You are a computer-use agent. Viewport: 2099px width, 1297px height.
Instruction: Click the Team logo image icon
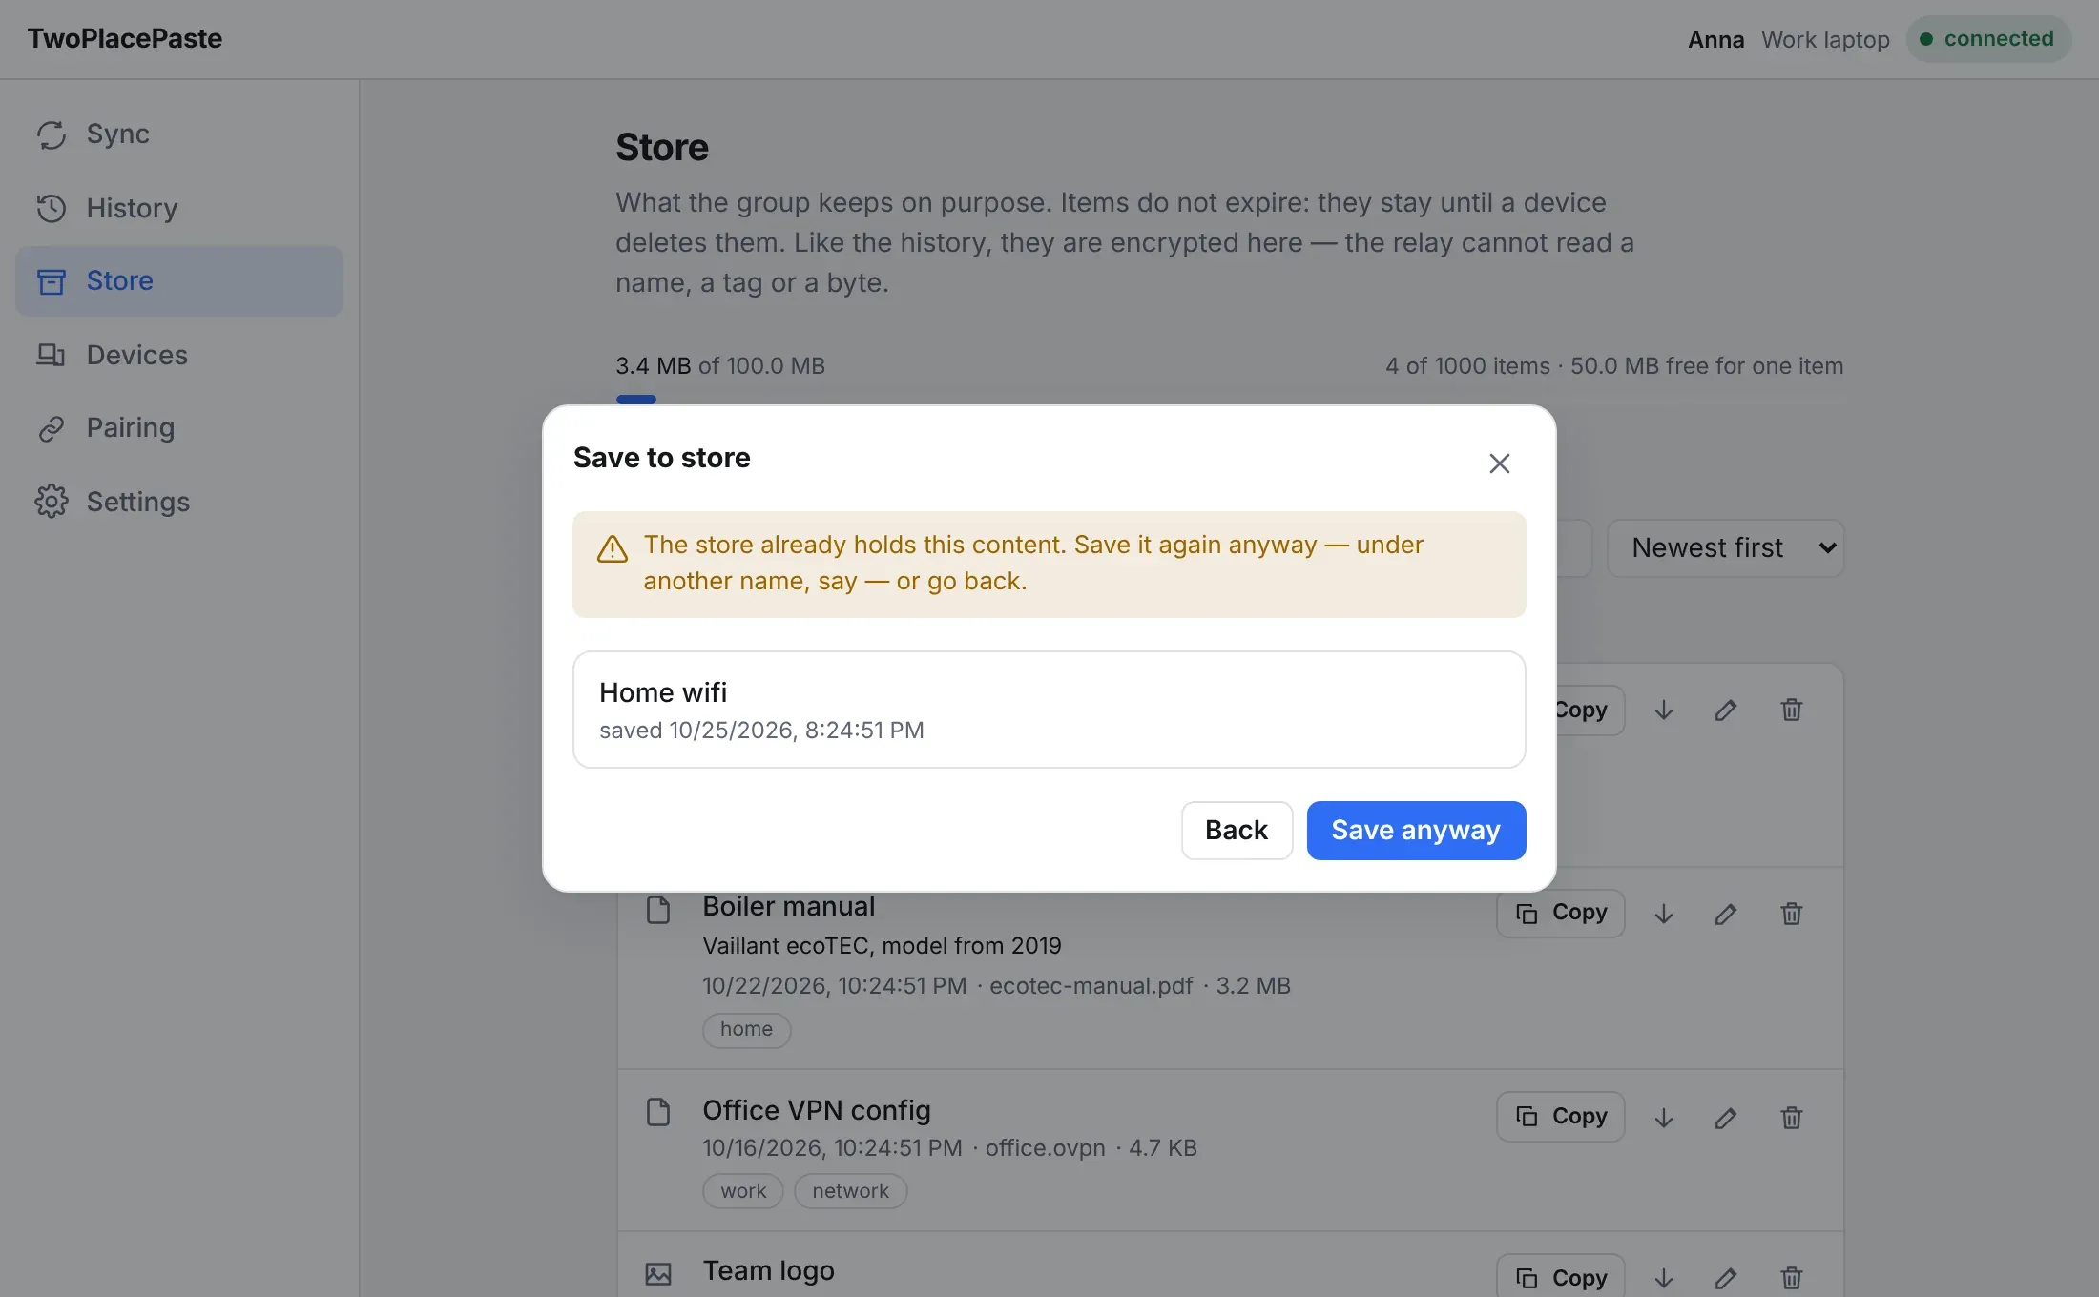(658, 1274)
